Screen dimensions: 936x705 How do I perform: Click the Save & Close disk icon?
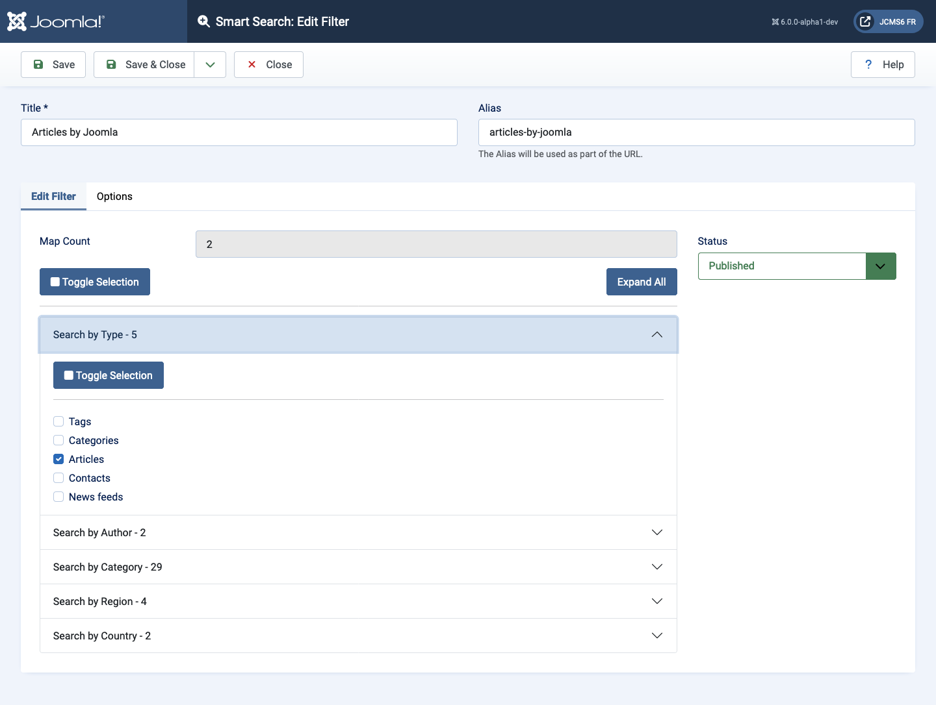pos(111,64)
